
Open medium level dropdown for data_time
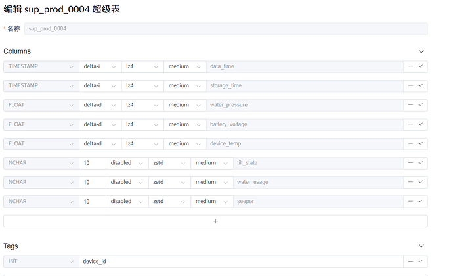pos(185,66)
